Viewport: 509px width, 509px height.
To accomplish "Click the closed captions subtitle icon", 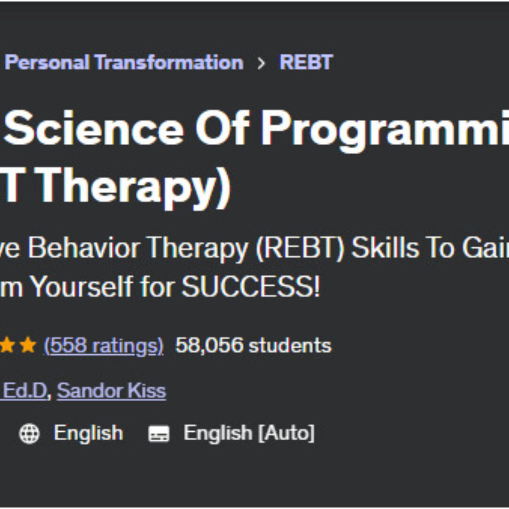I will (x=158, y=434).
